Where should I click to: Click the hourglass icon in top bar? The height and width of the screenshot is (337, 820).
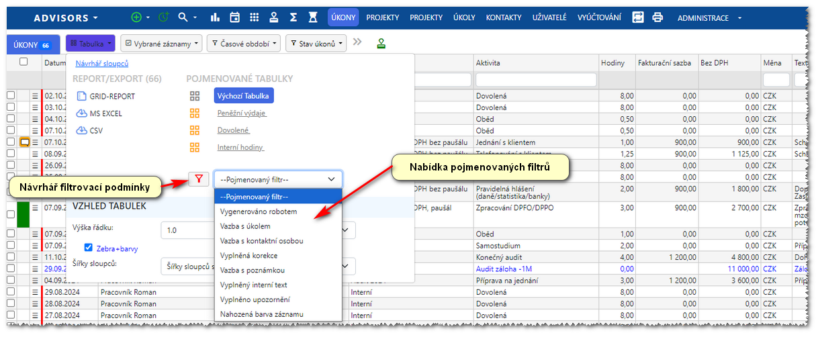point(312,17)
